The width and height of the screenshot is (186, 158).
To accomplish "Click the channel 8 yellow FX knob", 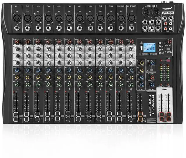I will [90, 77].
